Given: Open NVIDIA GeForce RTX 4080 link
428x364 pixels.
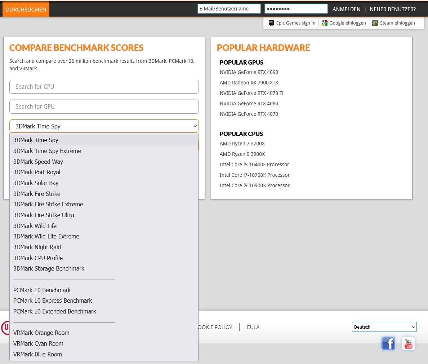Looking at the screenshot, I should point(249,104).
